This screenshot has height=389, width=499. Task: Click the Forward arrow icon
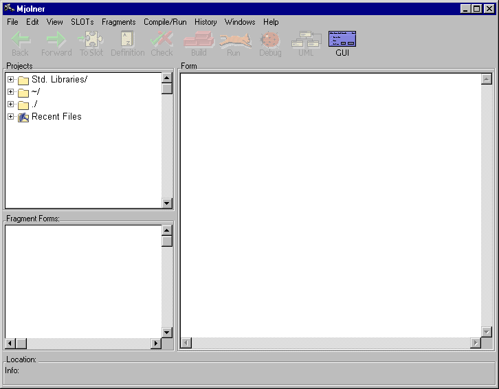click(x=56, y=40)
